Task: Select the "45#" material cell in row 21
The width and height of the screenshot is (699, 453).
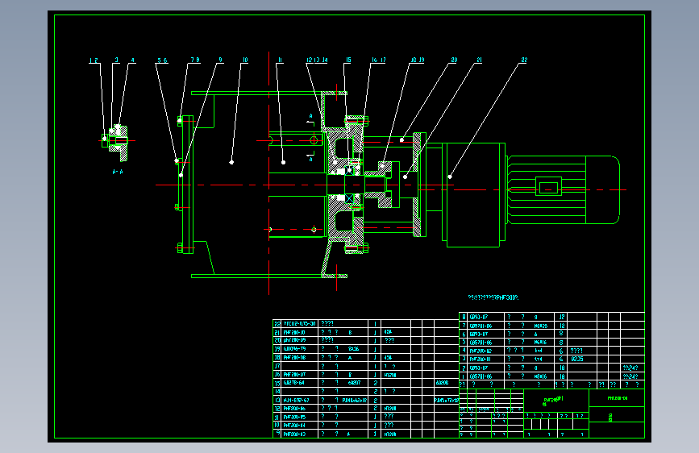Action: tap(388, 332)
